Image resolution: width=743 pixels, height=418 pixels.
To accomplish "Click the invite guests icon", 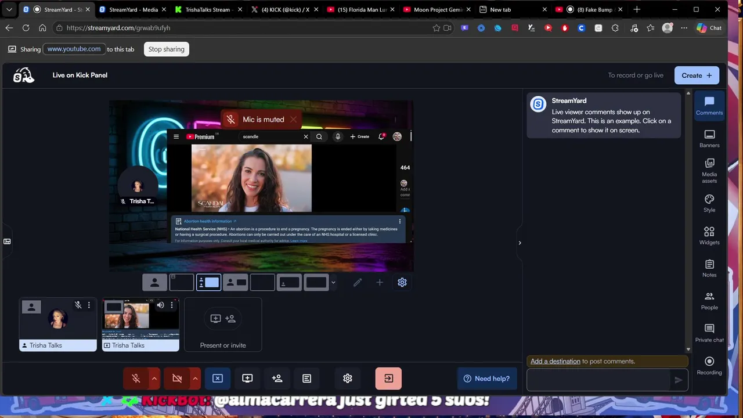I will click(277, 379).
